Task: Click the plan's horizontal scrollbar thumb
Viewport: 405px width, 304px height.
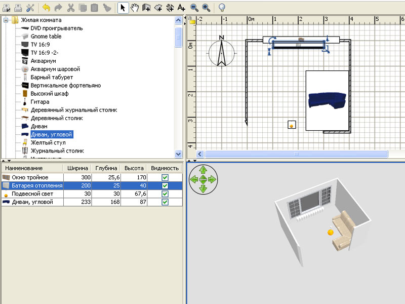Action: [296, 154]
